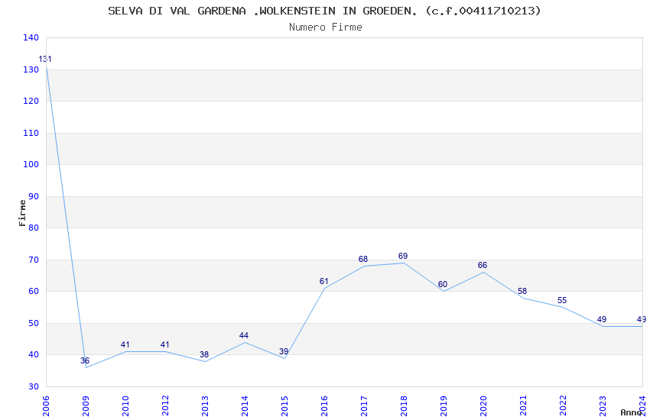
Task: Click the 55 value for 2022
Action: point(562,300)
